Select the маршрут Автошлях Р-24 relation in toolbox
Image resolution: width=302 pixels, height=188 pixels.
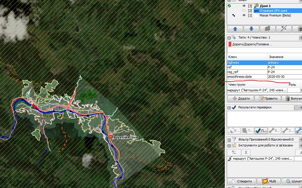point(260,159)
